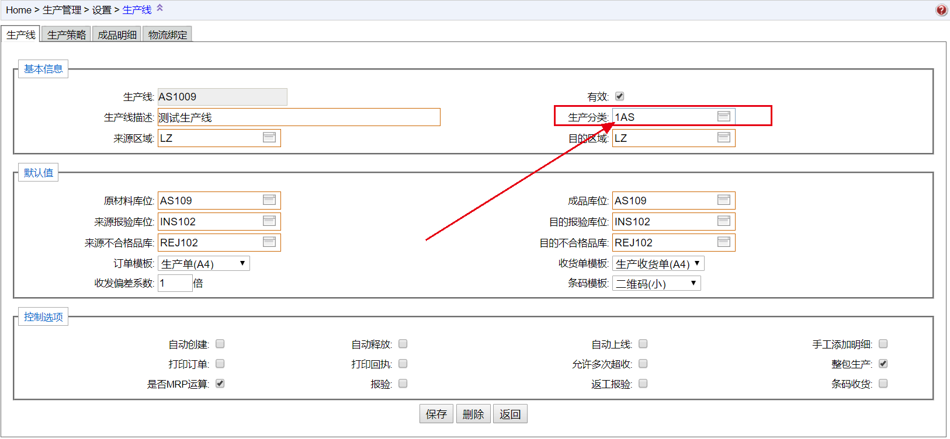Click the 删除 button
The width and height of the screenshot is (950, 439).
[473, 414]
